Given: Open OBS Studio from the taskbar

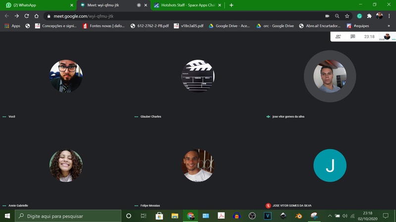Looking at the screenshot, I should (x=252, y=216).
